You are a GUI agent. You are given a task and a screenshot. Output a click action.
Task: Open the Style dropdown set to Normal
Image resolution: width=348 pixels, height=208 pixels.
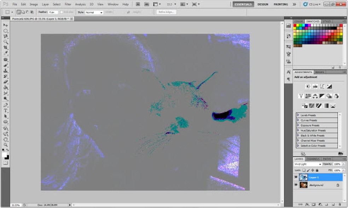coord(94,12)
